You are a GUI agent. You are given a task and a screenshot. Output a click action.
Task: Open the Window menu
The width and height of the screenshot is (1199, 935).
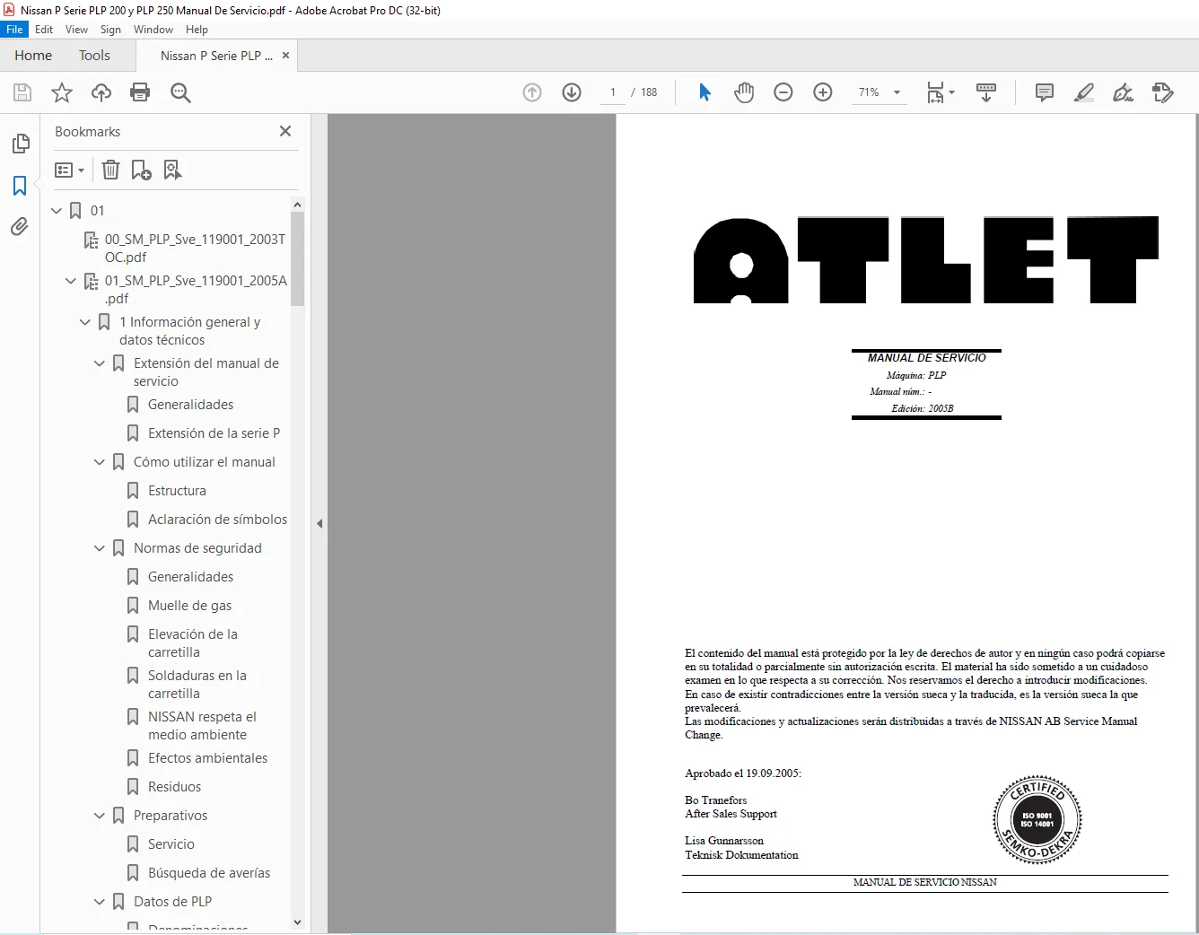153,30
